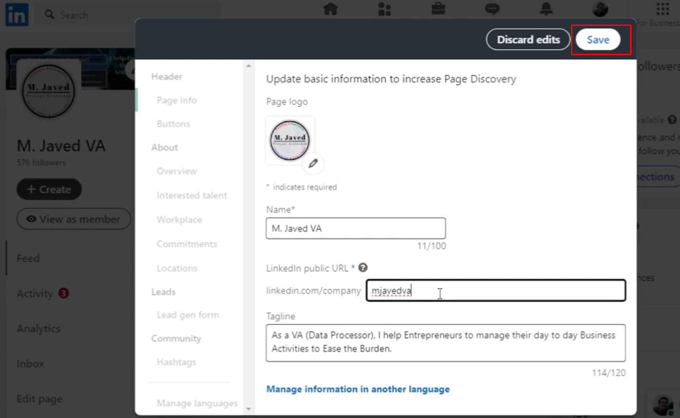
Task: Open Edit page in the admin menu
Action: [39, 399]
